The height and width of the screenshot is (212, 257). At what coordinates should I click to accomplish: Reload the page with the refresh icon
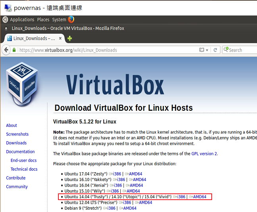coord(215,50)
